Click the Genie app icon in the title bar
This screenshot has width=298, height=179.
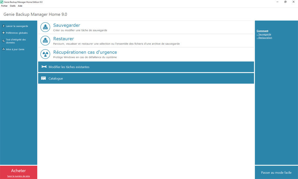2,2
